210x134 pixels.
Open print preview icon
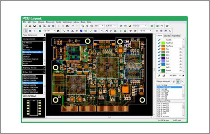44,26
